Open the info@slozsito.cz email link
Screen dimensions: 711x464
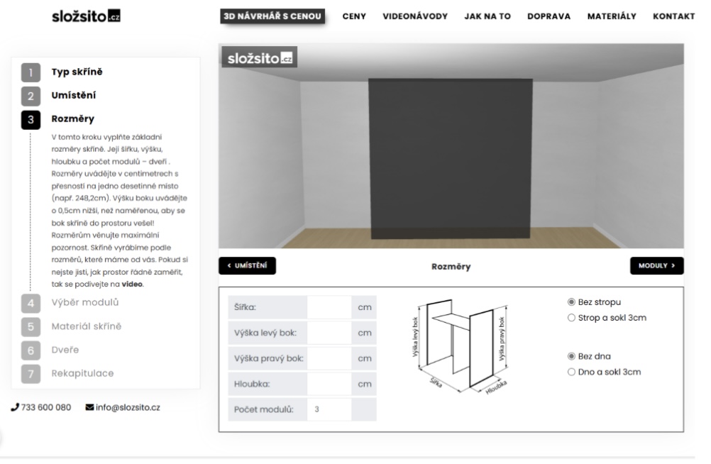(x=123, y=407)
